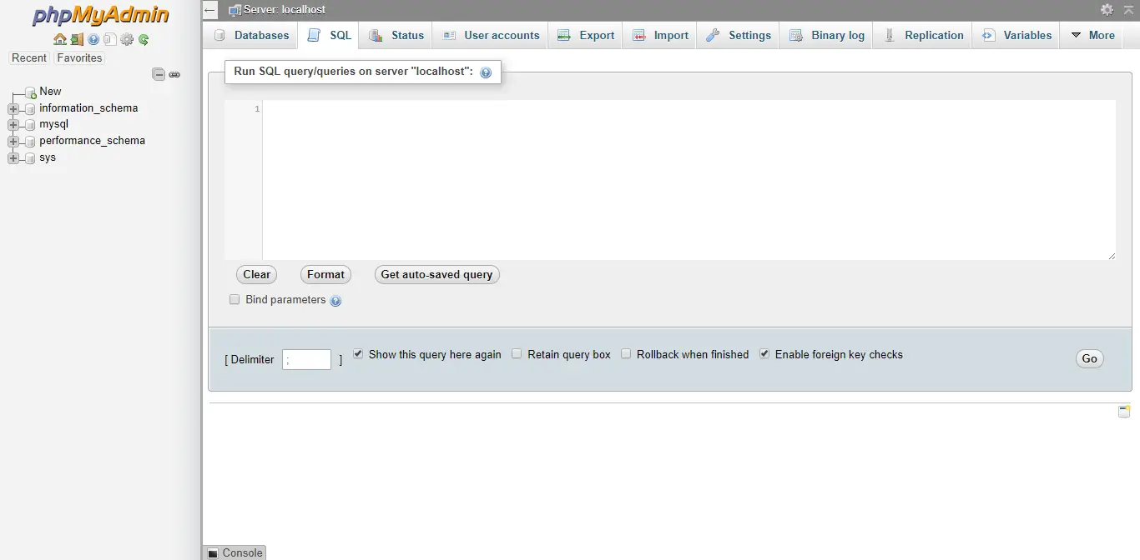Toggle Retain query box checkbox

[517, 354]
